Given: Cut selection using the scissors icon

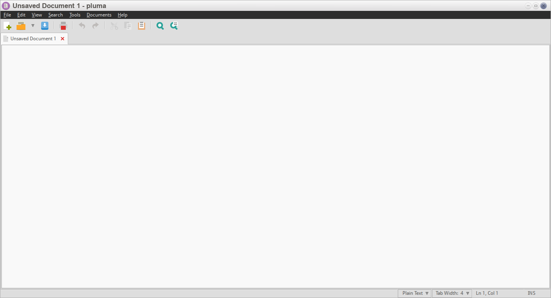Looking at the screenshot, I should click(x=115, y=26).
